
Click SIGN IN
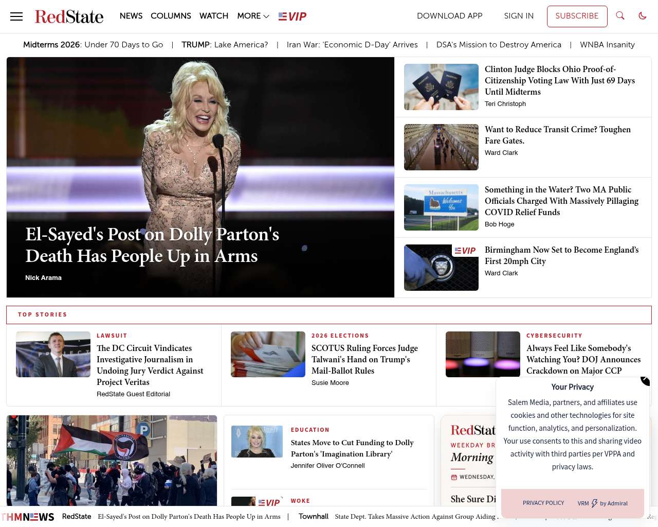tap(519, 16)
